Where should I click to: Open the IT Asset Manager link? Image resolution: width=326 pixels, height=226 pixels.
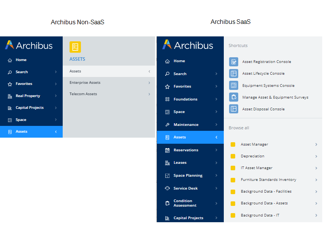click(x=256, y=168)
